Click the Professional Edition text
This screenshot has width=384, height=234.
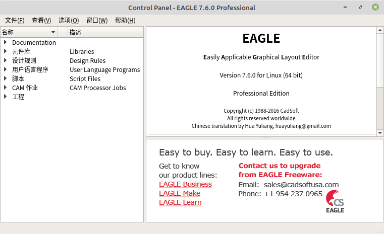tap(261, 93)
